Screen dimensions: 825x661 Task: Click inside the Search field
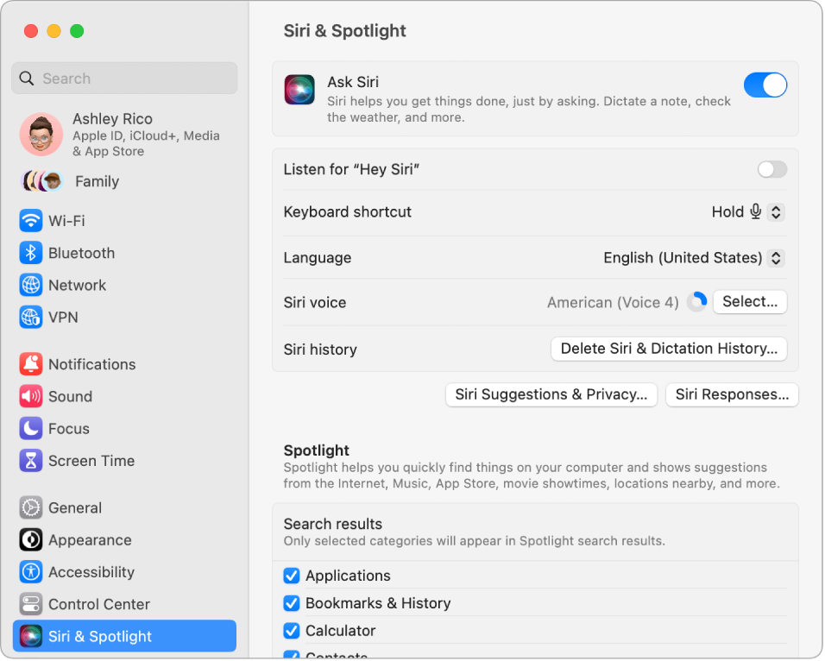pos(123,79)
